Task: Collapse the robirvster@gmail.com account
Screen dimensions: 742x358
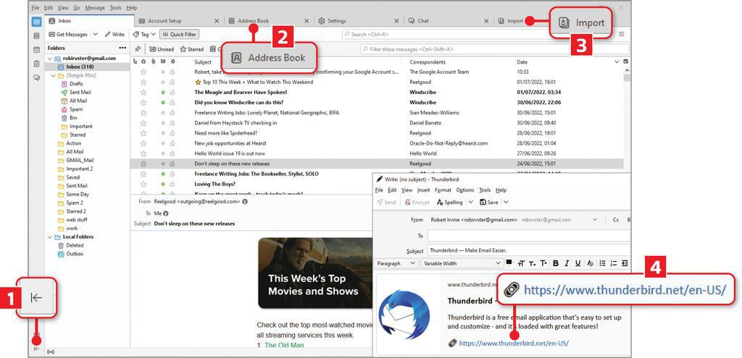Action: pyautogui.click(x=50, y=59)
